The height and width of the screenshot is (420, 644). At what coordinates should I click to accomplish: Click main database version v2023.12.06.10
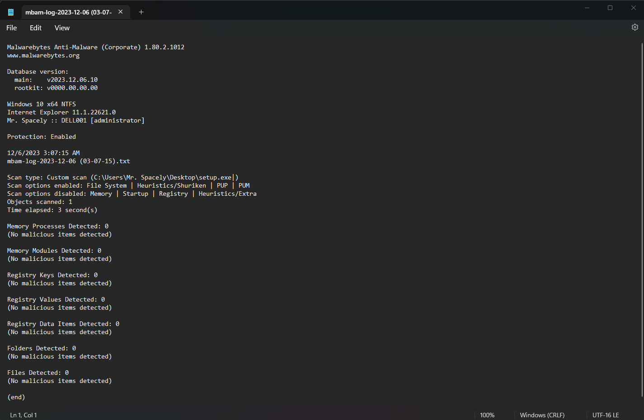(72, 80)
